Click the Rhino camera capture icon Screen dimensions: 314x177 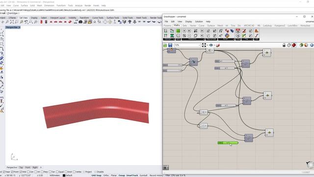80,22
